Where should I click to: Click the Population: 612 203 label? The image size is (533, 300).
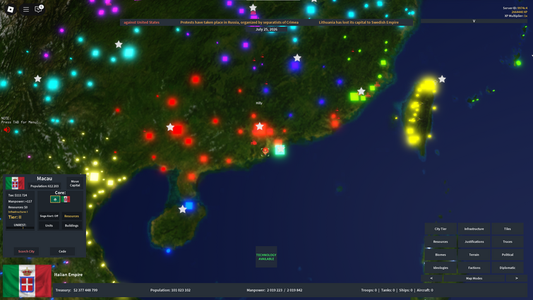point(44,186)
